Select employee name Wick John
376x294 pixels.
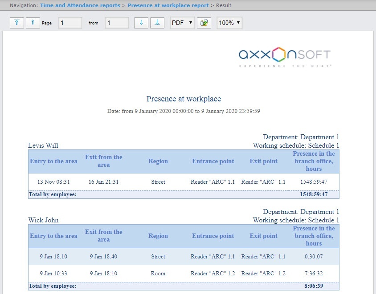point(43,220)
